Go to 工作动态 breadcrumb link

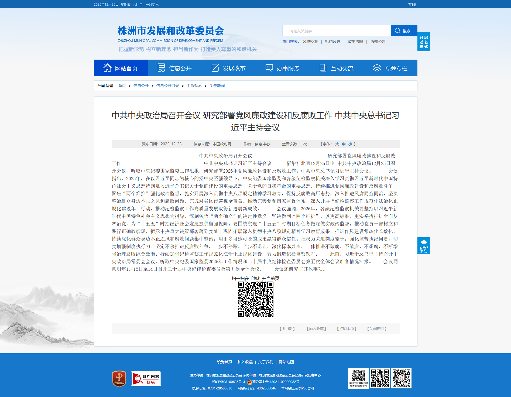[194, 86]
